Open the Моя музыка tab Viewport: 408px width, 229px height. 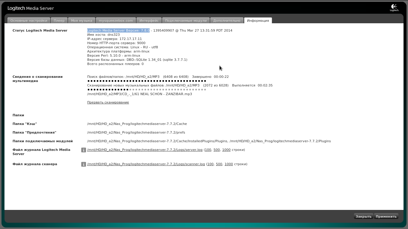click(x=82, y=21)
